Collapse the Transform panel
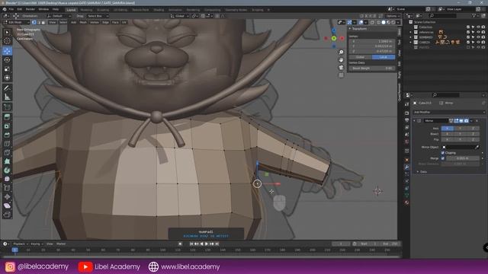This screenshot has height=274, width=488. (x=350, y=29)
